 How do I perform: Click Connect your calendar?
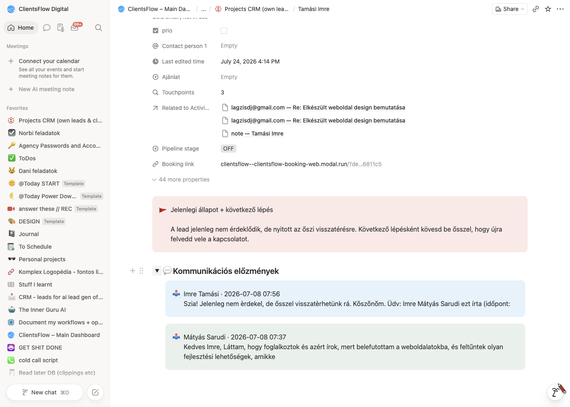click(49, 61)
